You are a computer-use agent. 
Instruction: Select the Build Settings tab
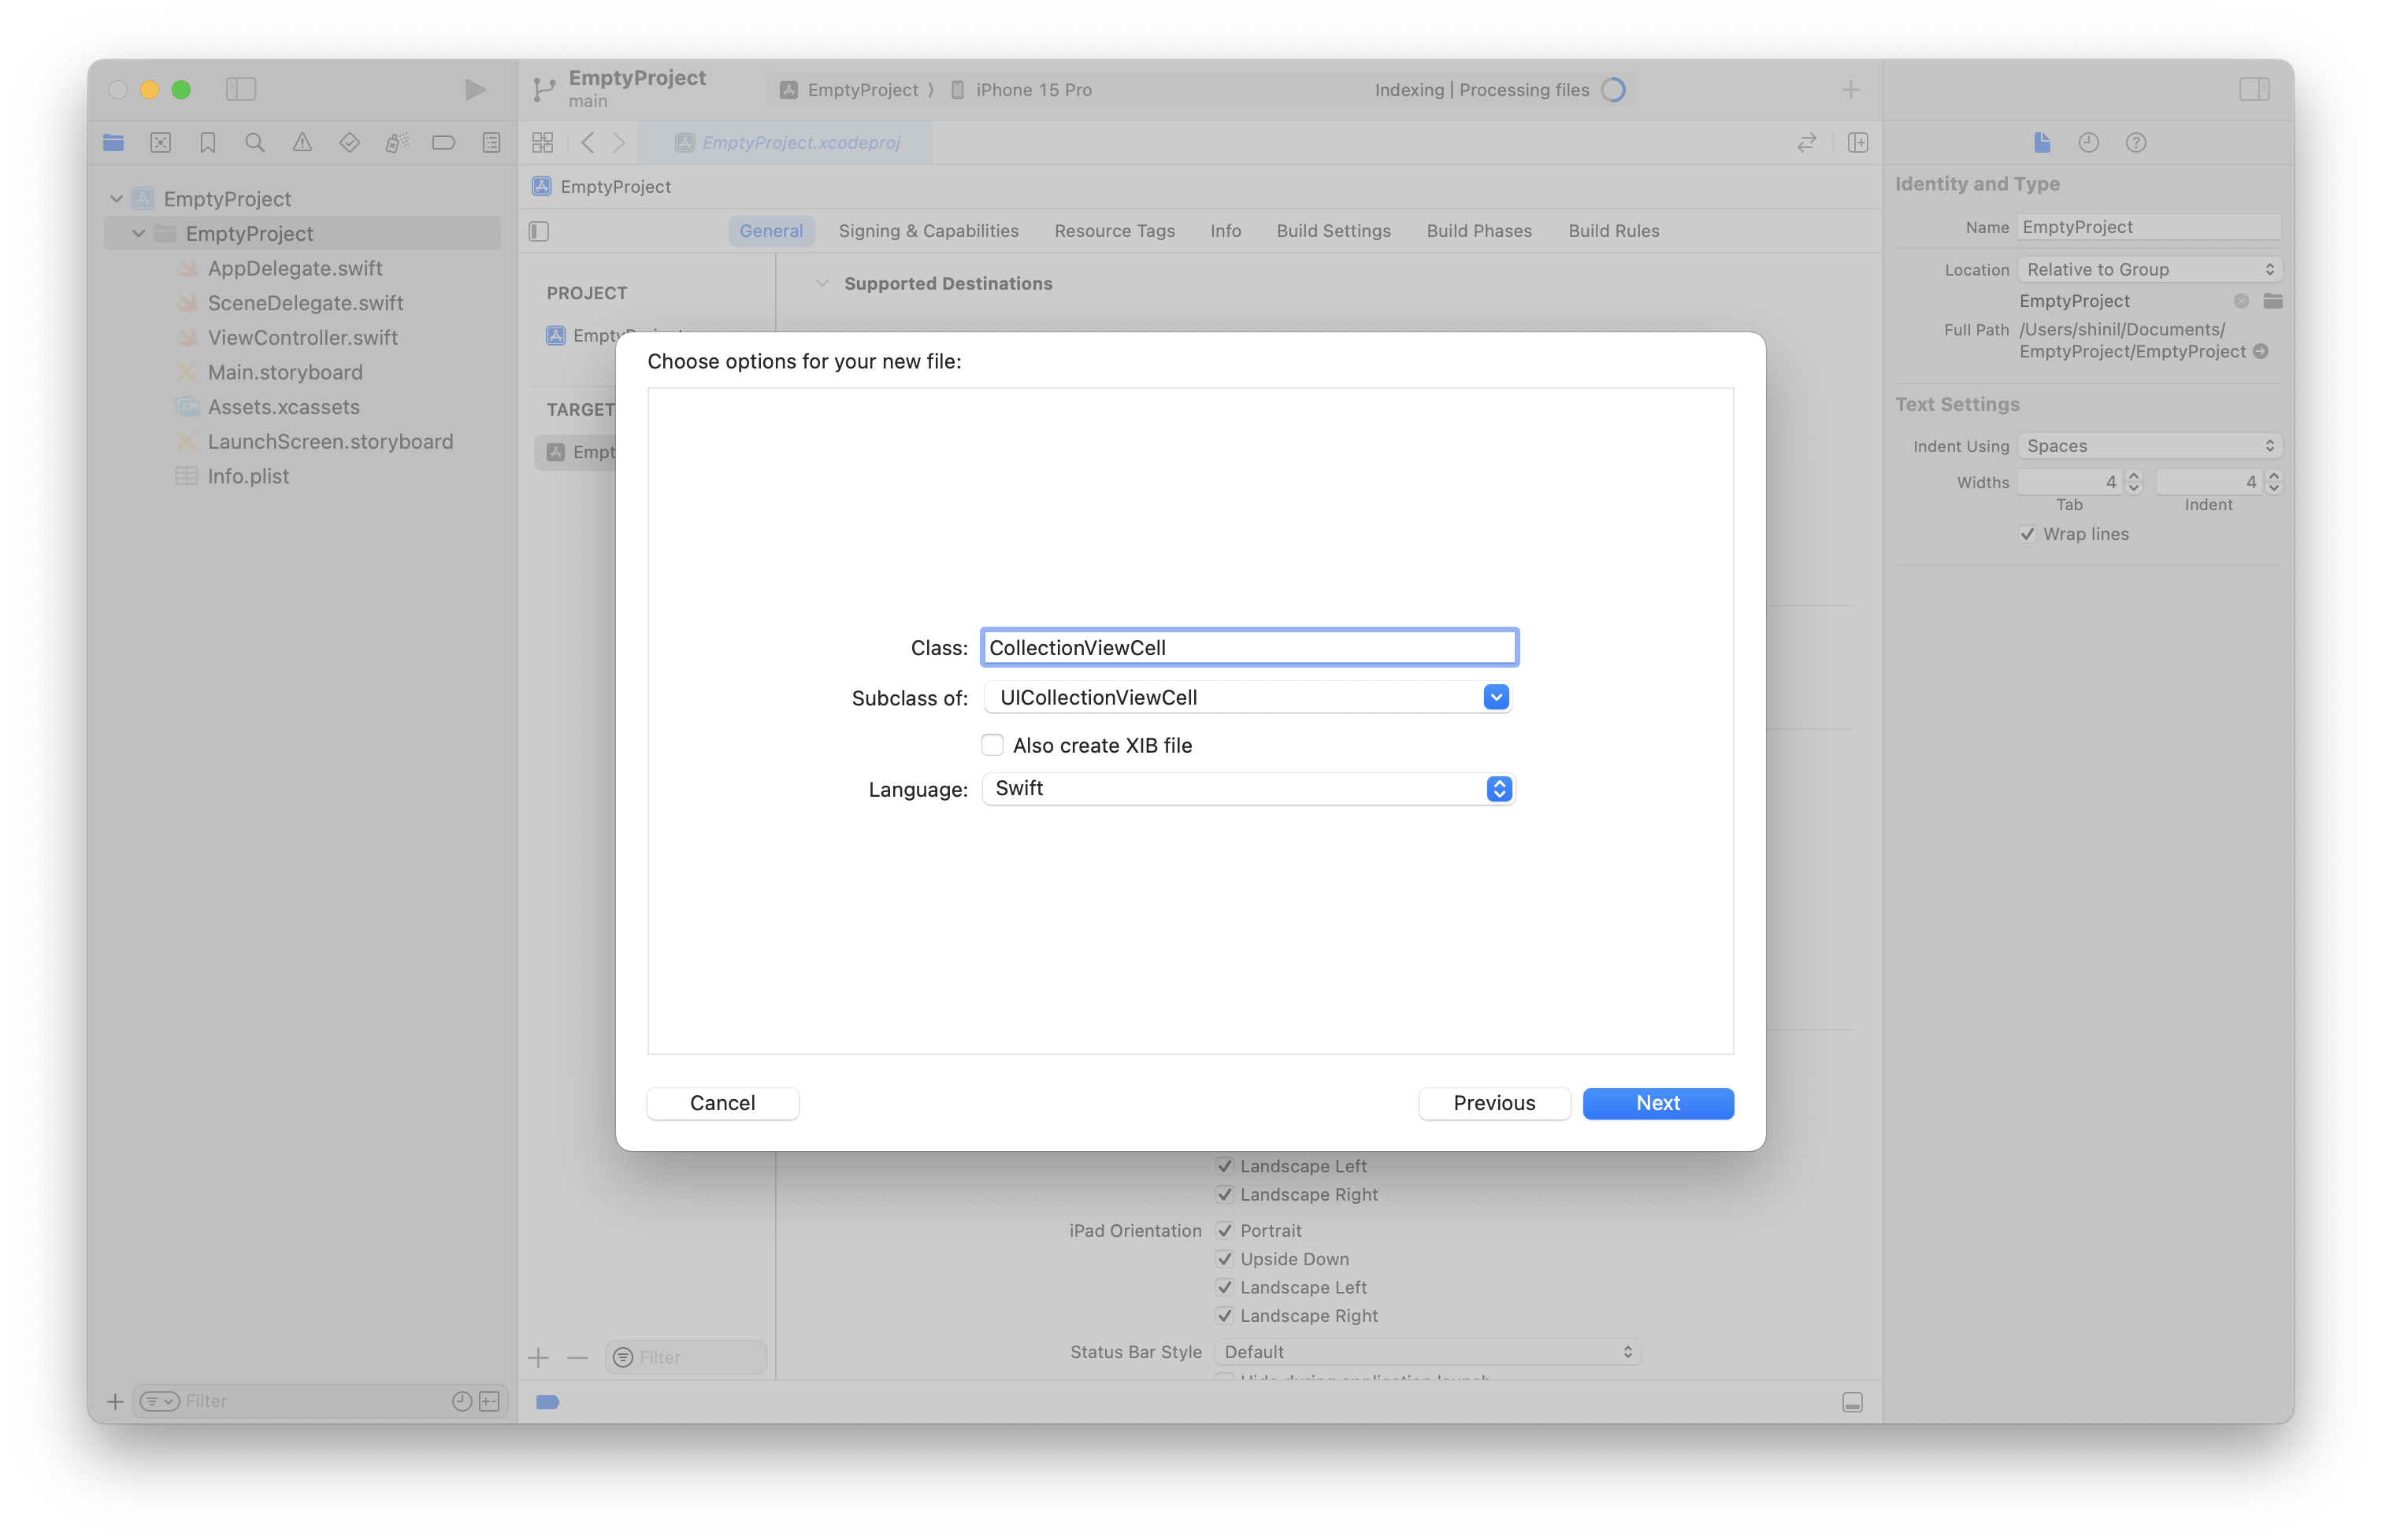[1332, 228]
